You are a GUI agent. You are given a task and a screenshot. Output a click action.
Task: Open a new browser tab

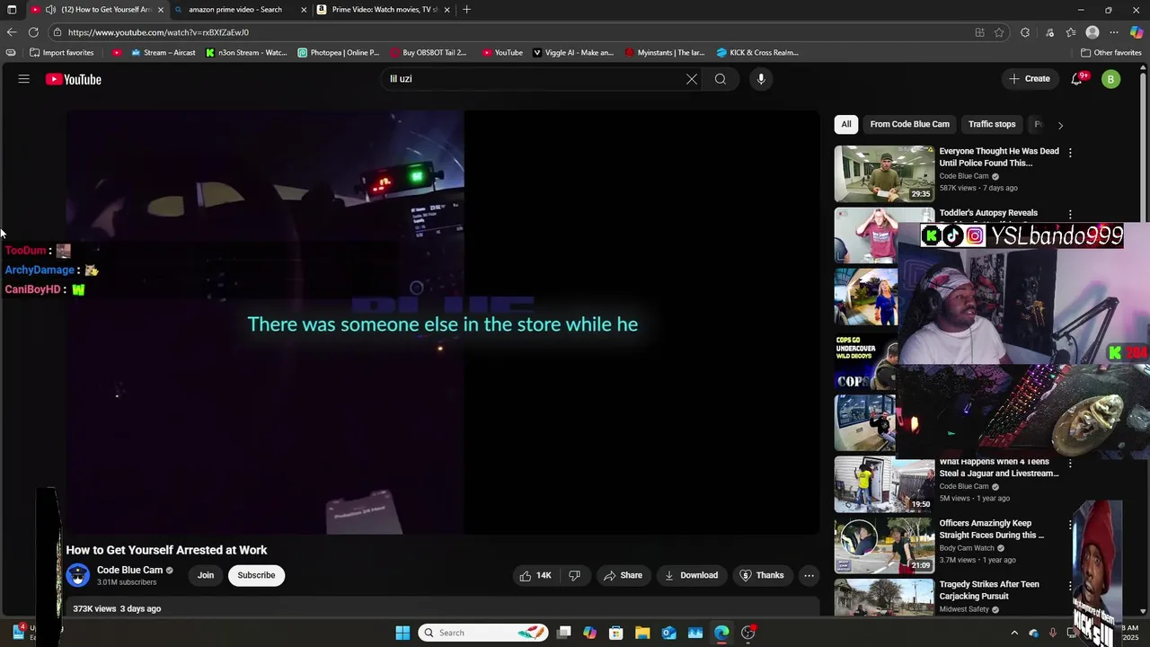(x=466, y=10)
